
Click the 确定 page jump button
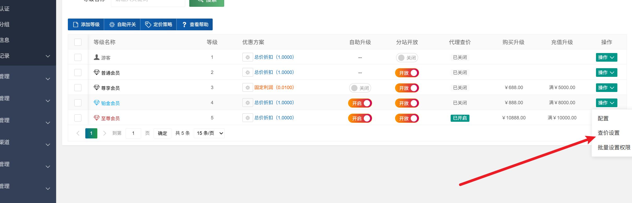[x=162, y=133]
